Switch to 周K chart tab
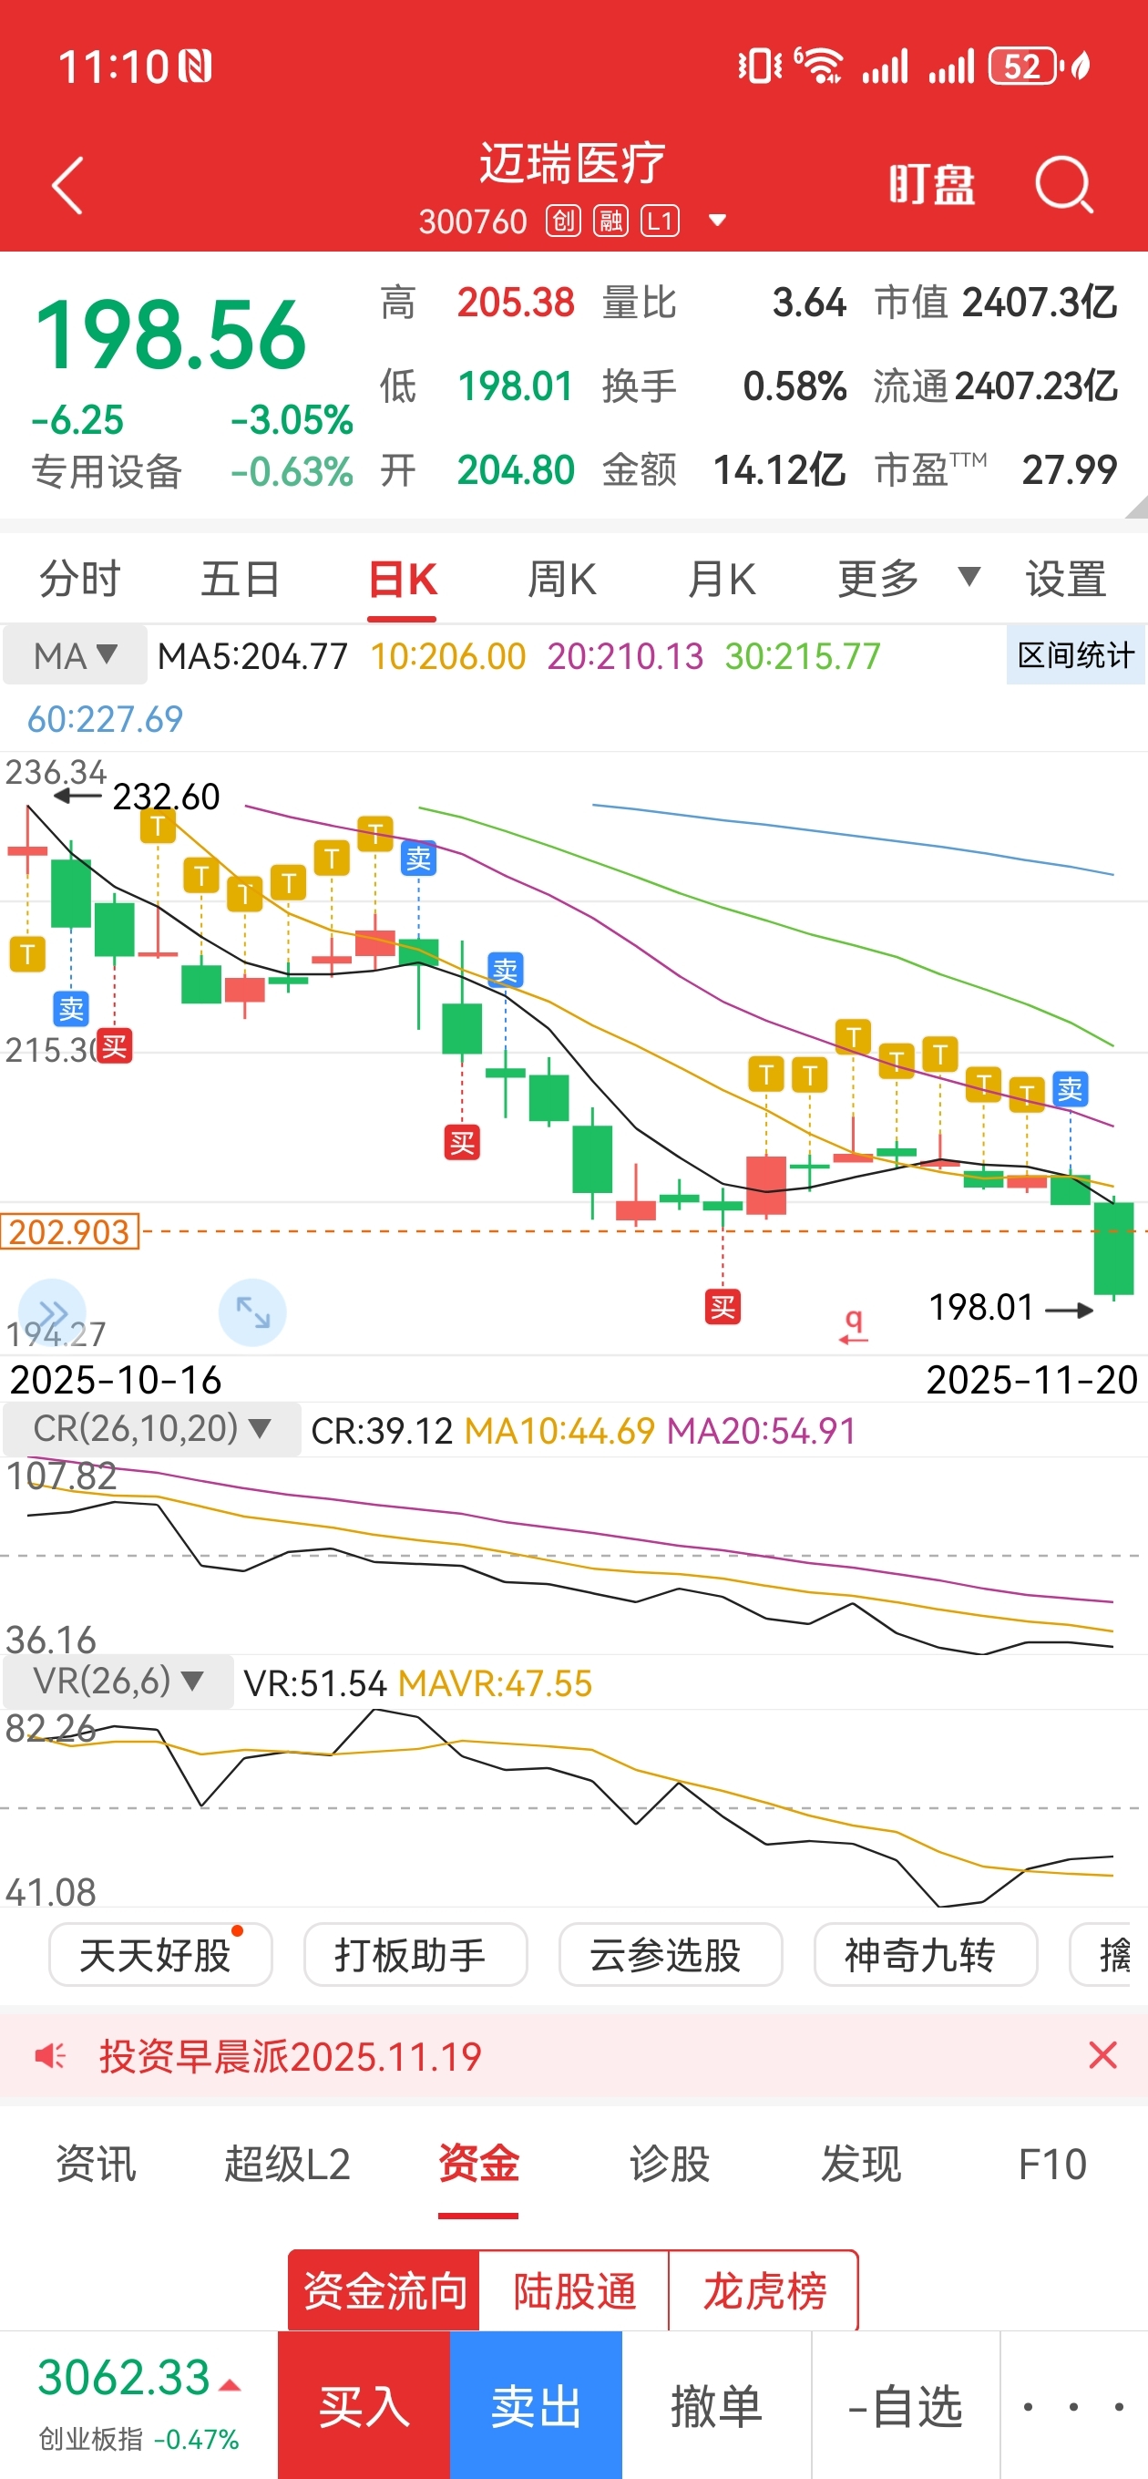 562,580
